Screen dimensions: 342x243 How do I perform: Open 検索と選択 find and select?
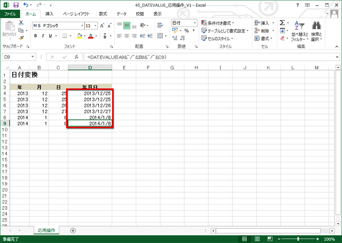pyautogui.click(x=316, y=31)
